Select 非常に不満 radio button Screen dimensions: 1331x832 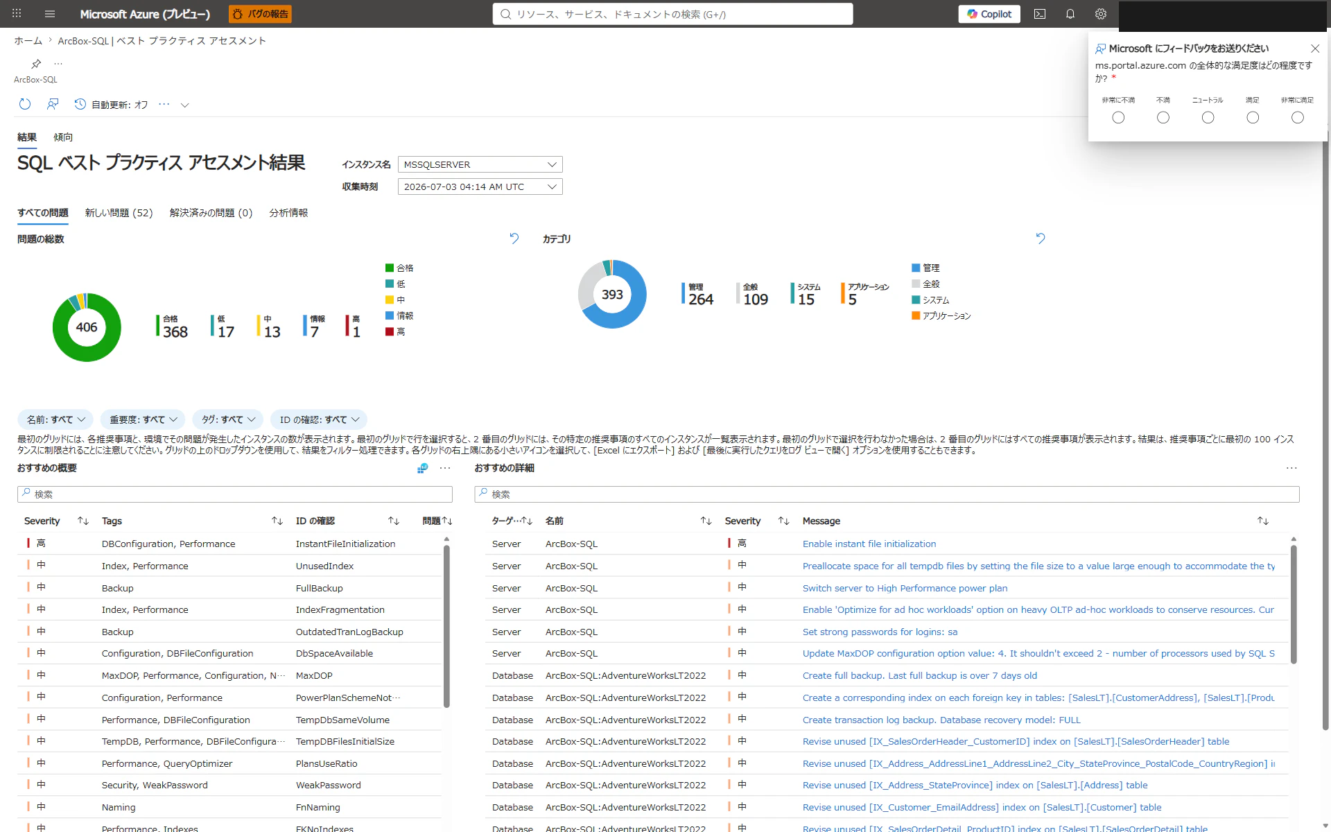[1118, 118]
